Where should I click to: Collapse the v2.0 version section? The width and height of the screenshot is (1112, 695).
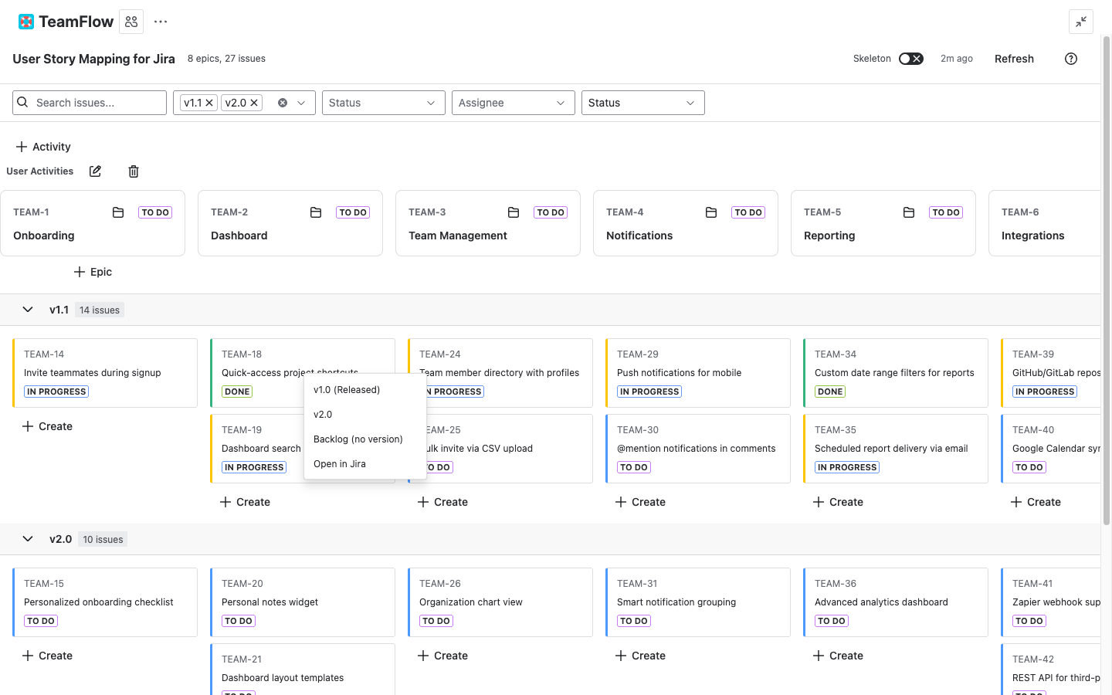28,539
